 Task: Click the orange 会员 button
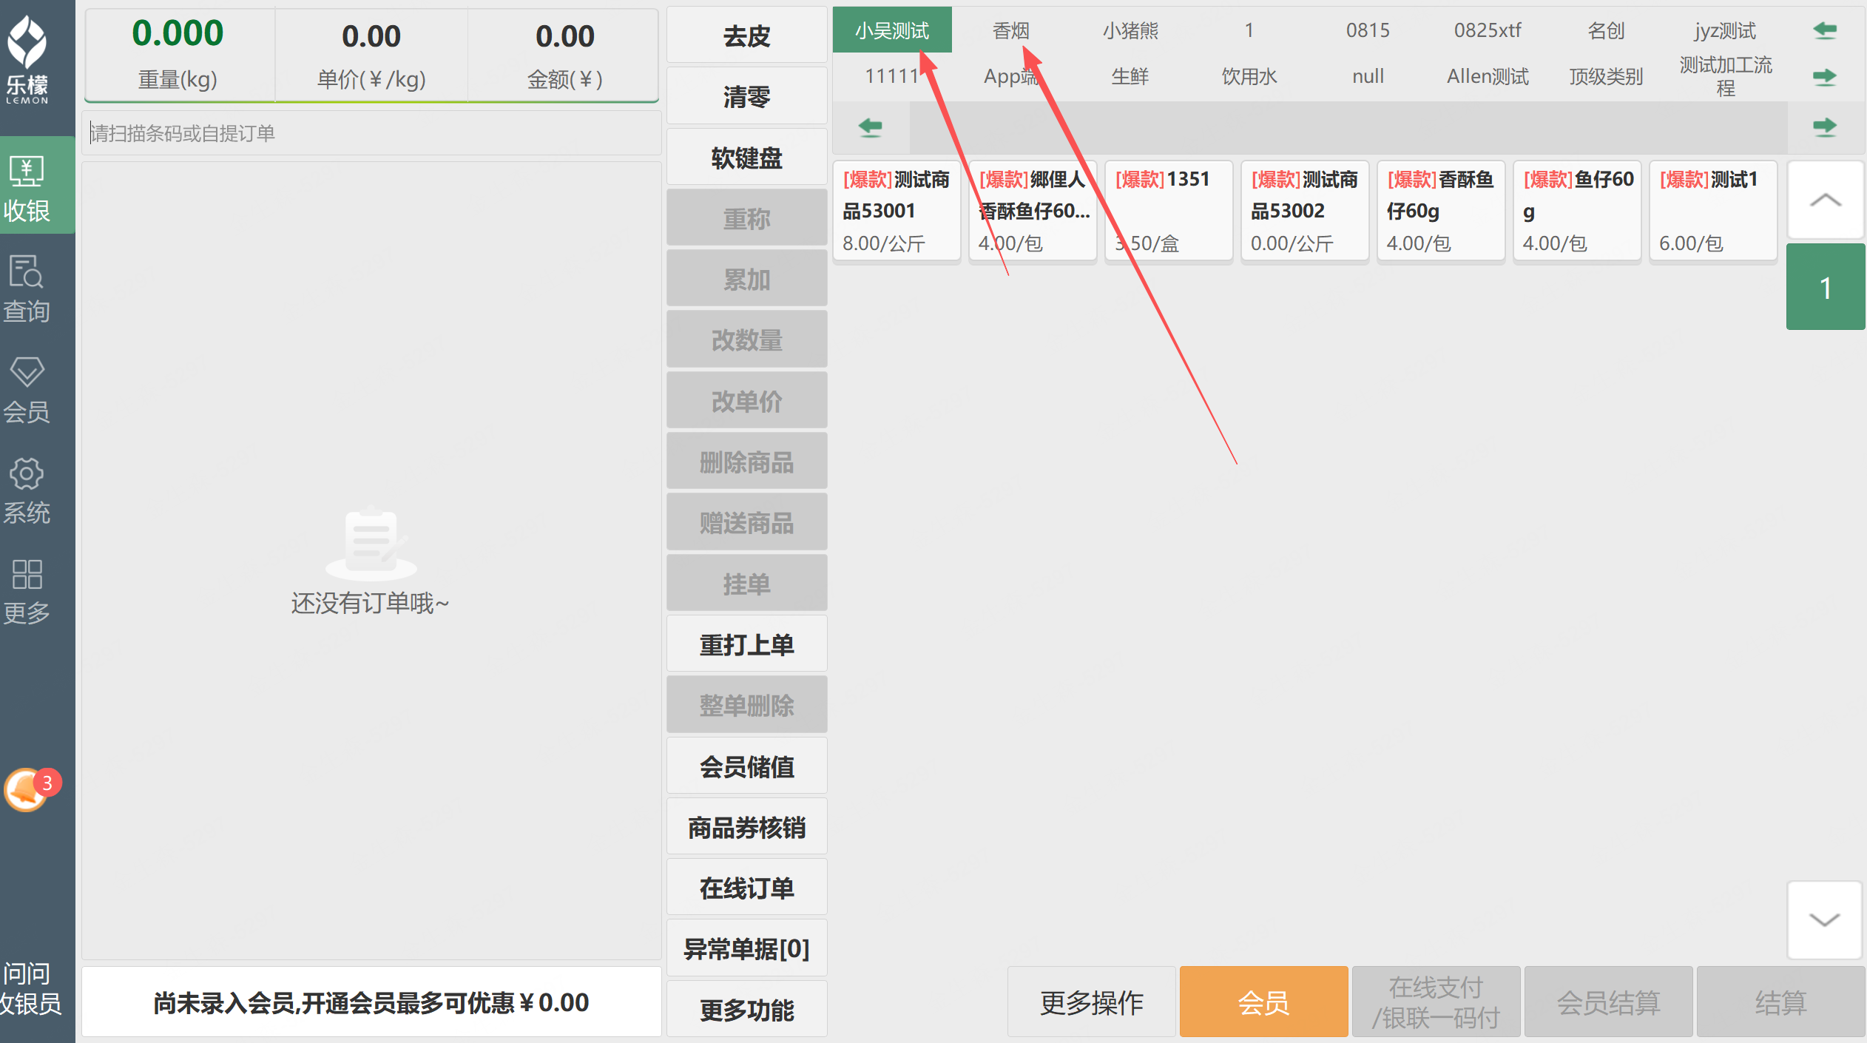(x=1263, y=1002)
